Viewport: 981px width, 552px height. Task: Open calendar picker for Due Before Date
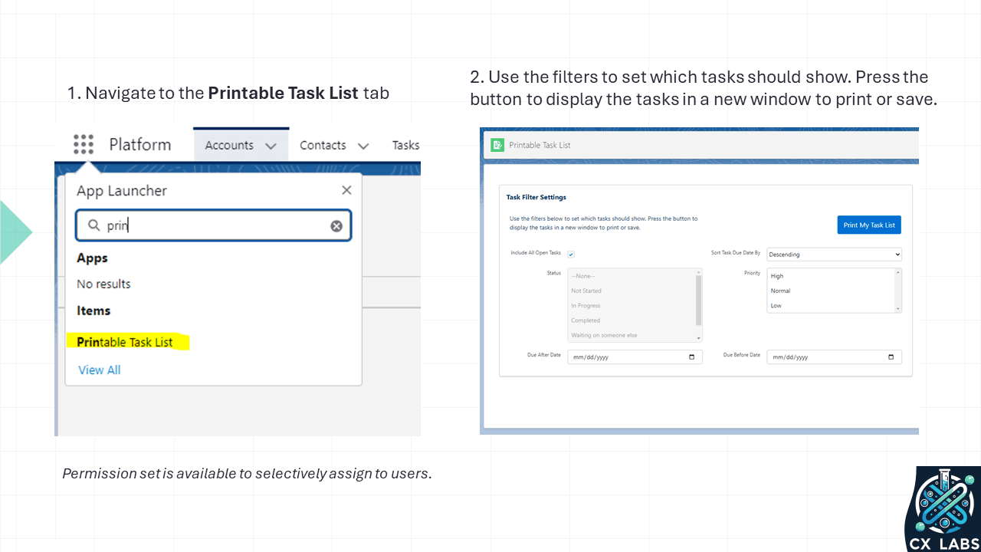[891, 357]
